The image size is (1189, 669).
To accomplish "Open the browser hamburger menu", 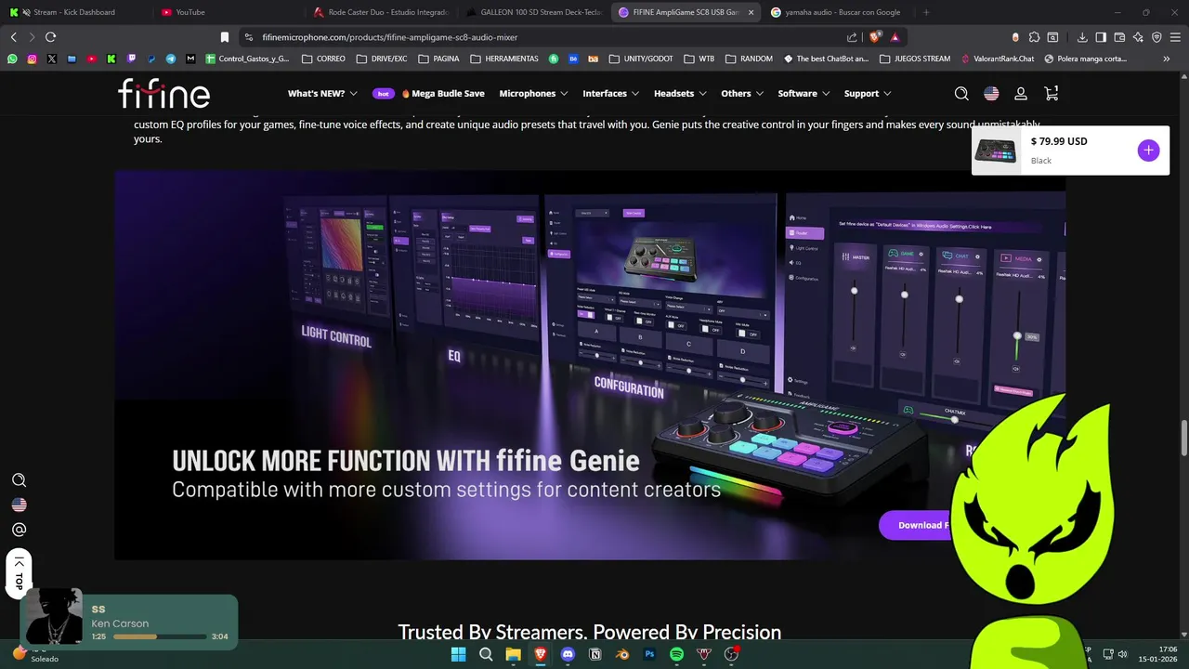I will 1175,37.
